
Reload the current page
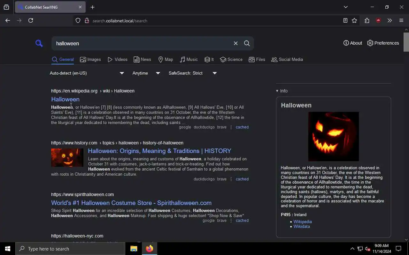[x=31, y=20]
